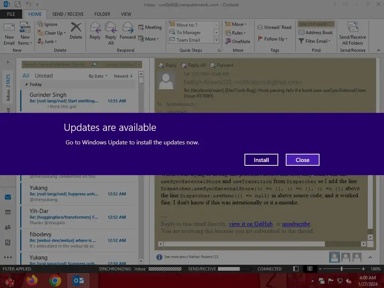Open the Calendar navigation icon
Image resolution: width=384 pixels, height=288 pixels.
point(8,212)
